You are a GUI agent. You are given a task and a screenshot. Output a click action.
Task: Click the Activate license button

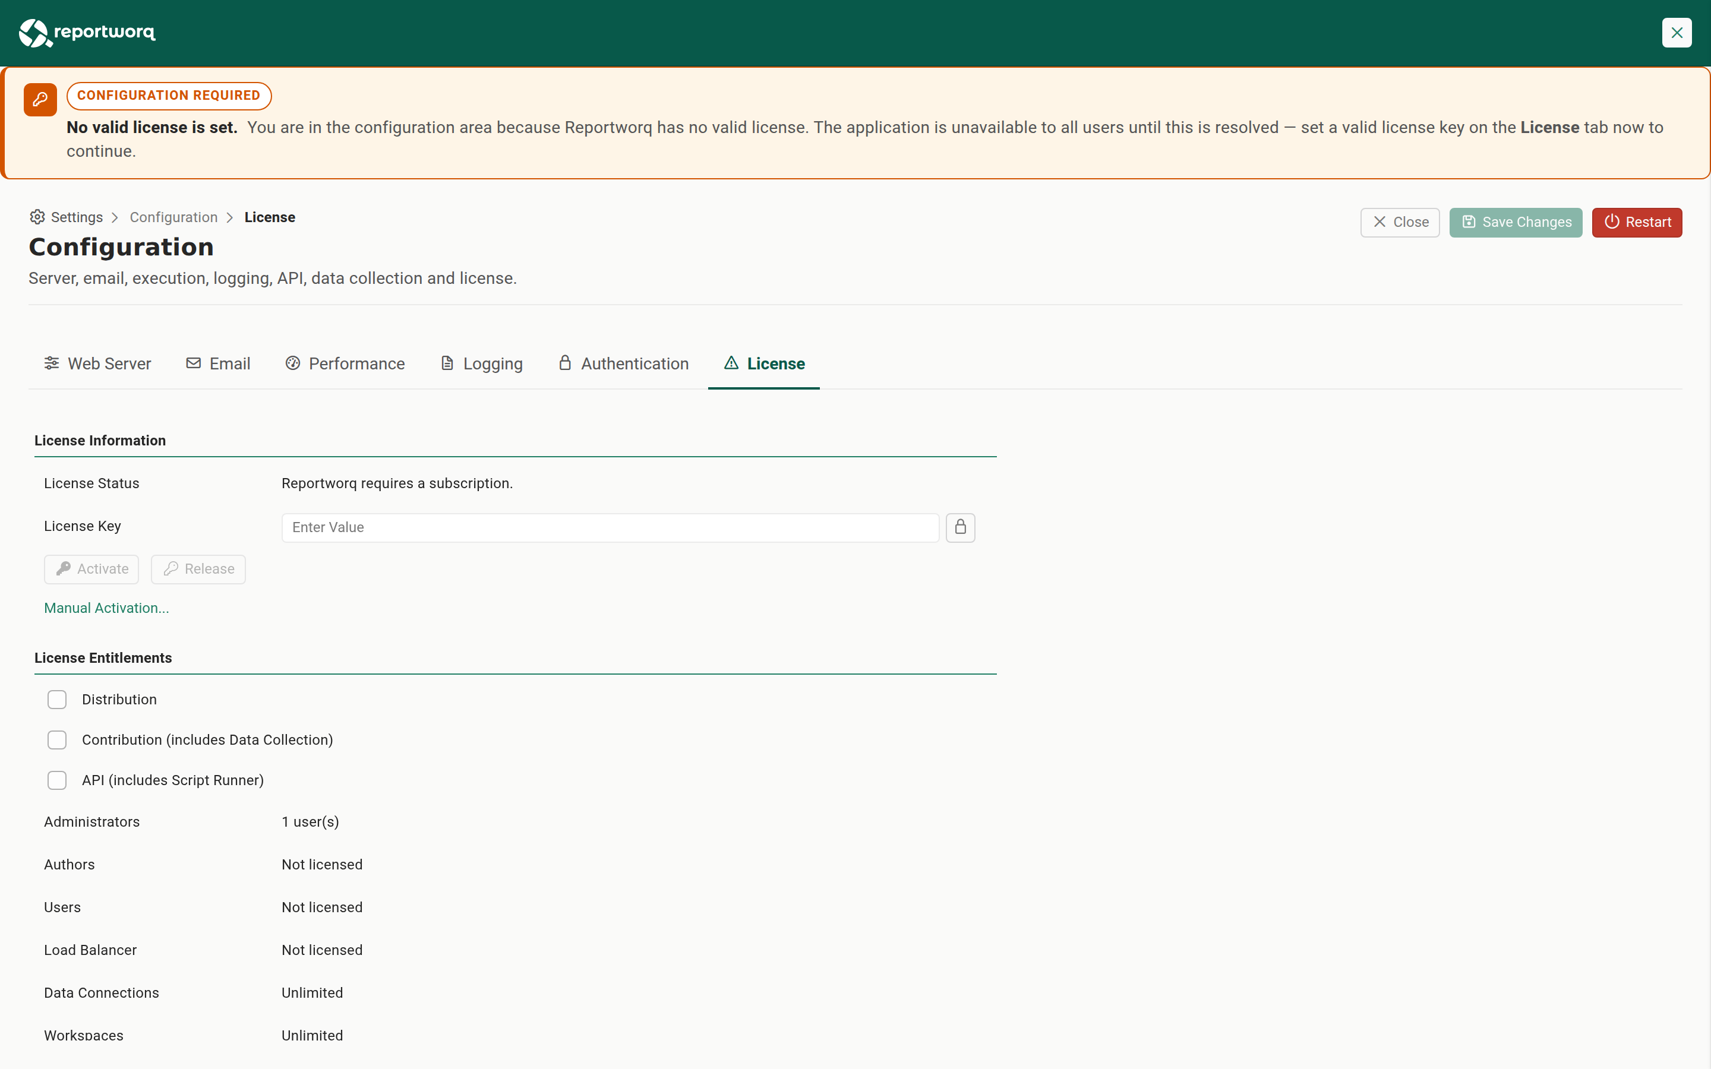pyautogui.click(x=91, y=569)
